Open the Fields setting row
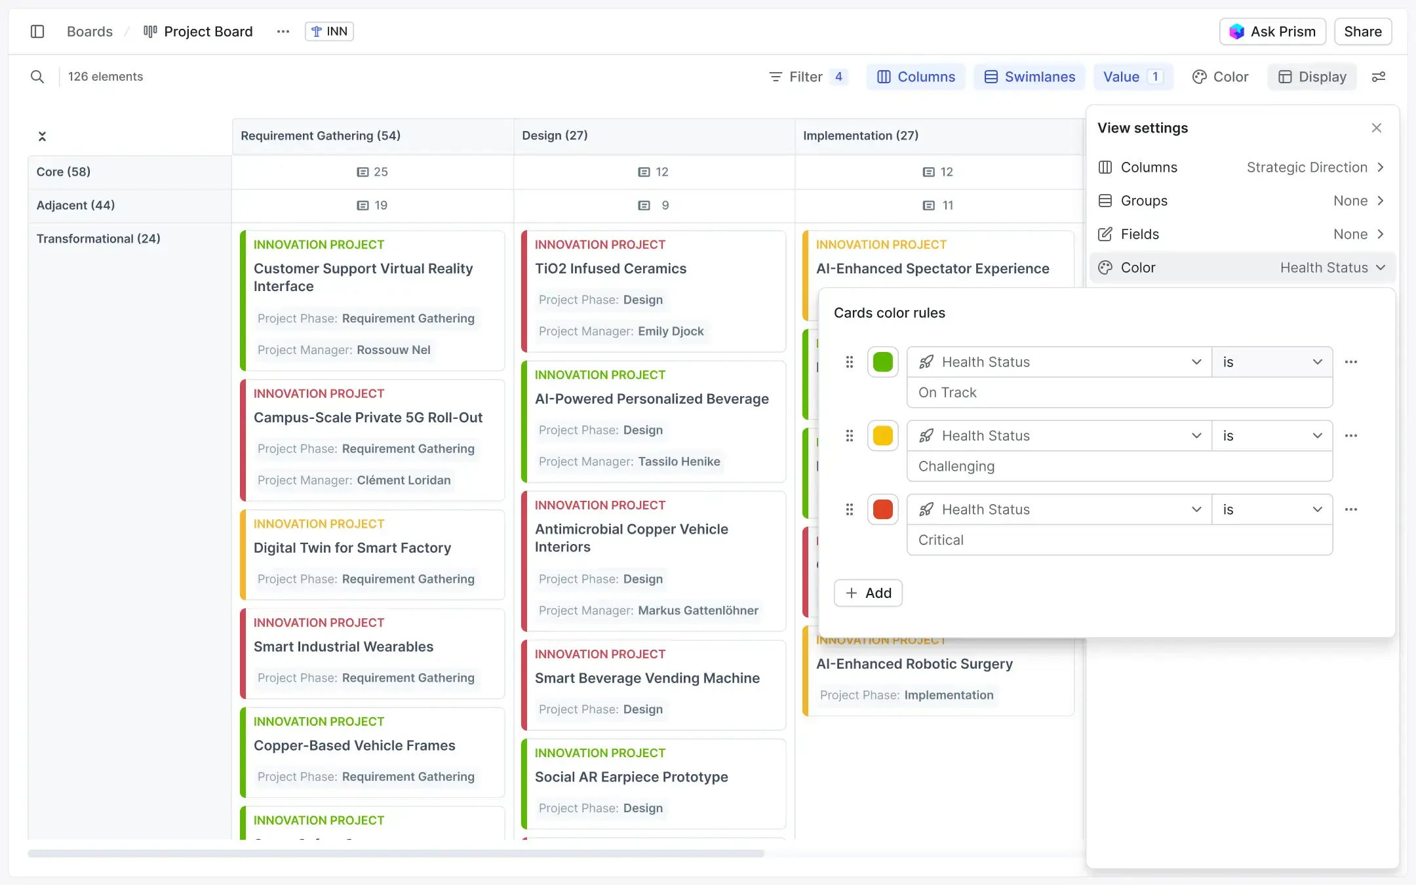 tap(1242, 234)
